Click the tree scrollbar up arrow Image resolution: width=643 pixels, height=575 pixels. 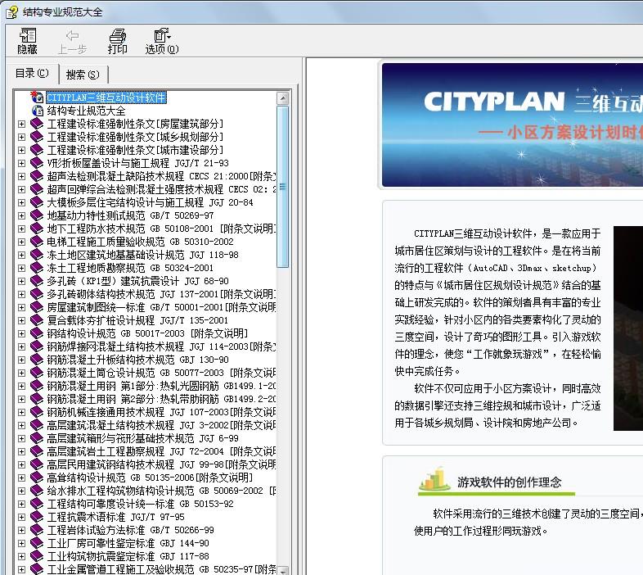(x=282, y=98)
